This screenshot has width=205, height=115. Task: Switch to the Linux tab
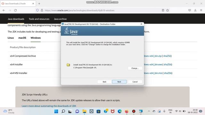[11, 38]
